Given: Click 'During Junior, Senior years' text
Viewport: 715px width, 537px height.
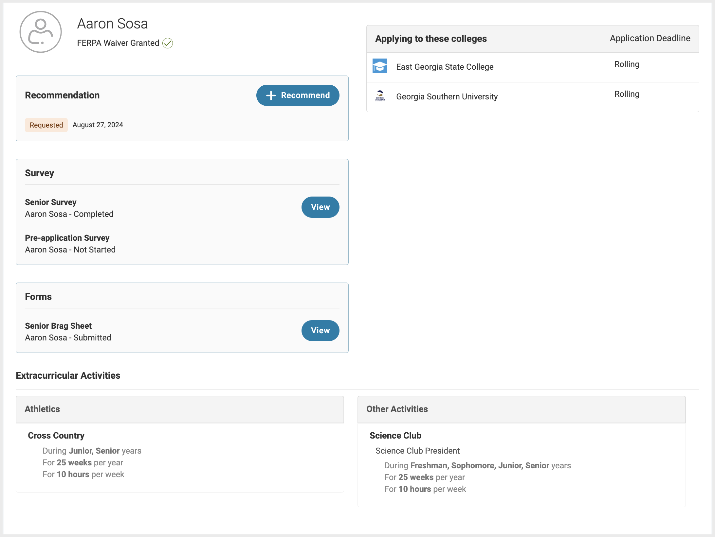Looking at the screenshot, I should [92, 451].
